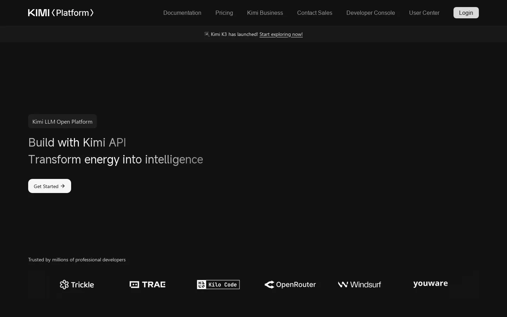507x317 pixels.
Task: Click the youware logo
Action: [x=431, y=284]
